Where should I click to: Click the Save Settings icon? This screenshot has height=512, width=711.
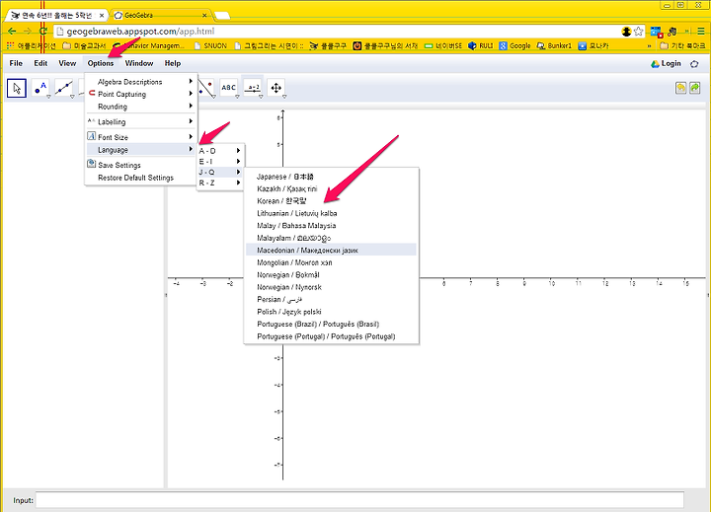click(91, 164)
